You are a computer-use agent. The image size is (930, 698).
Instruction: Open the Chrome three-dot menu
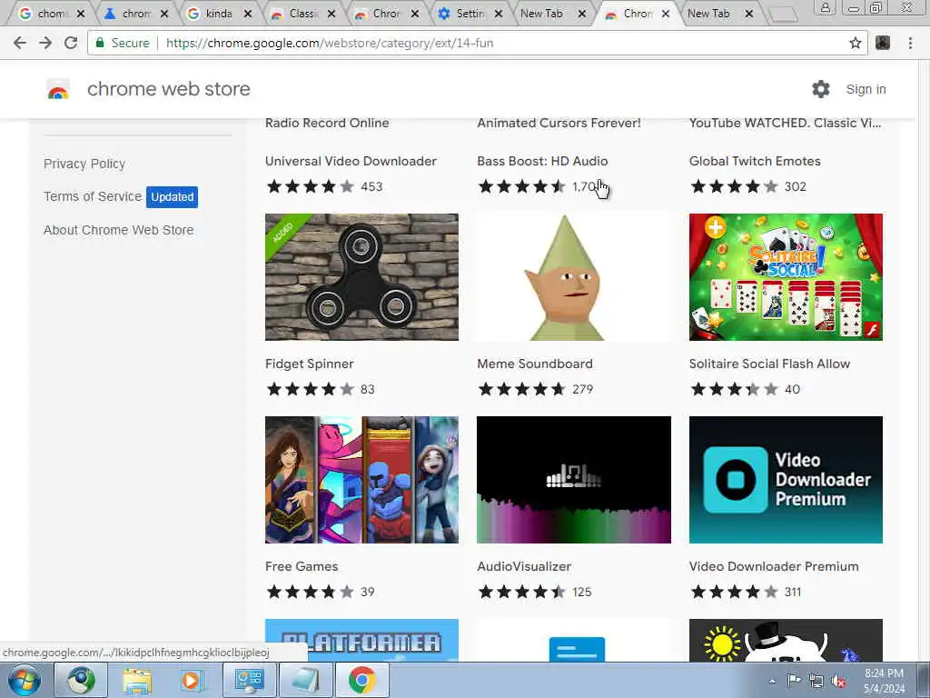[x=910, y=43]
